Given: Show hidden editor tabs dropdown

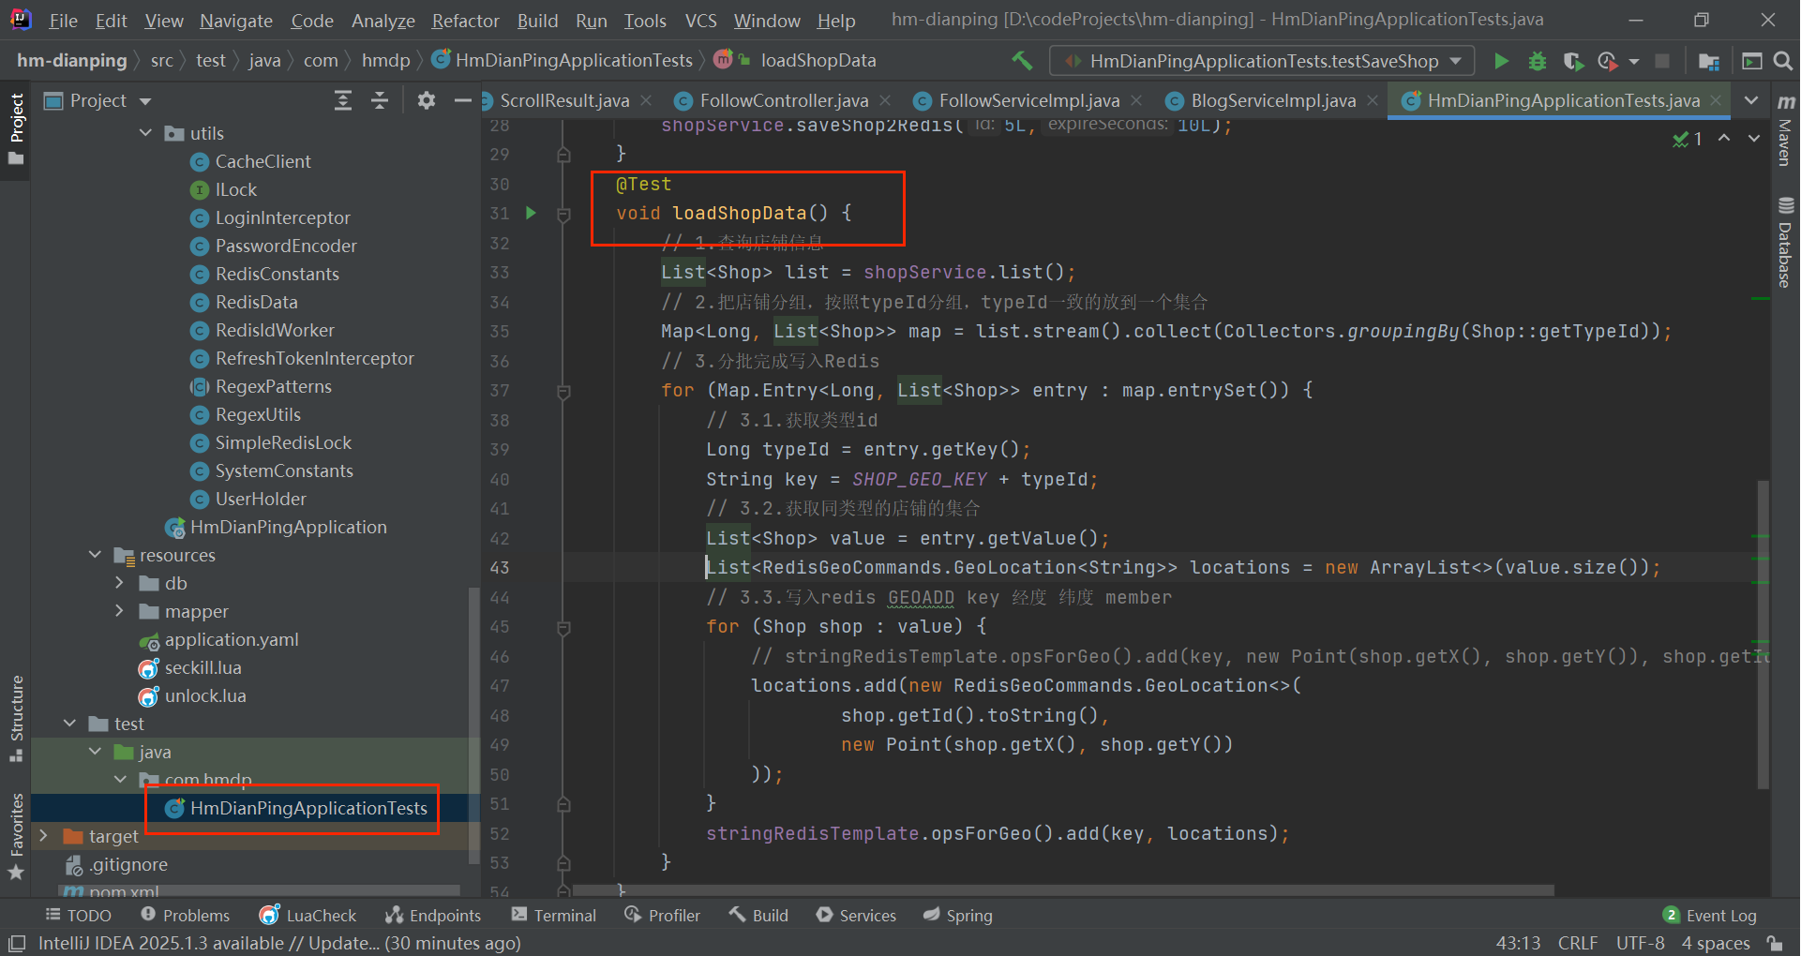Looking at the screenshot, I should tap(1751, 100).
